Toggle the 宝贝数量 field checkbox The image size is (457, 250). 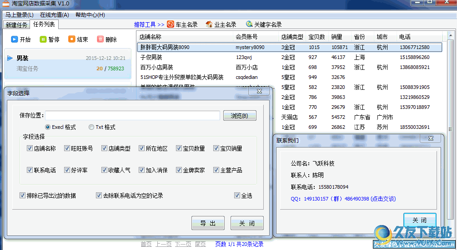point(179,148)
